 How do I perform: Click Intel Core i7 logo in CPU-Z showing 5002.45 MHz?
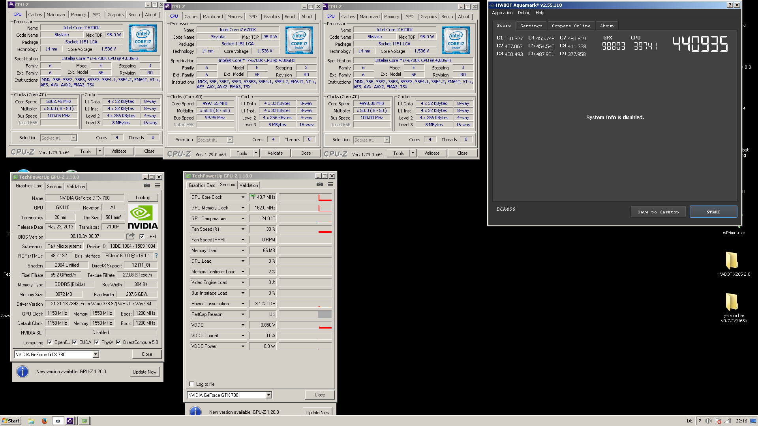143,38
